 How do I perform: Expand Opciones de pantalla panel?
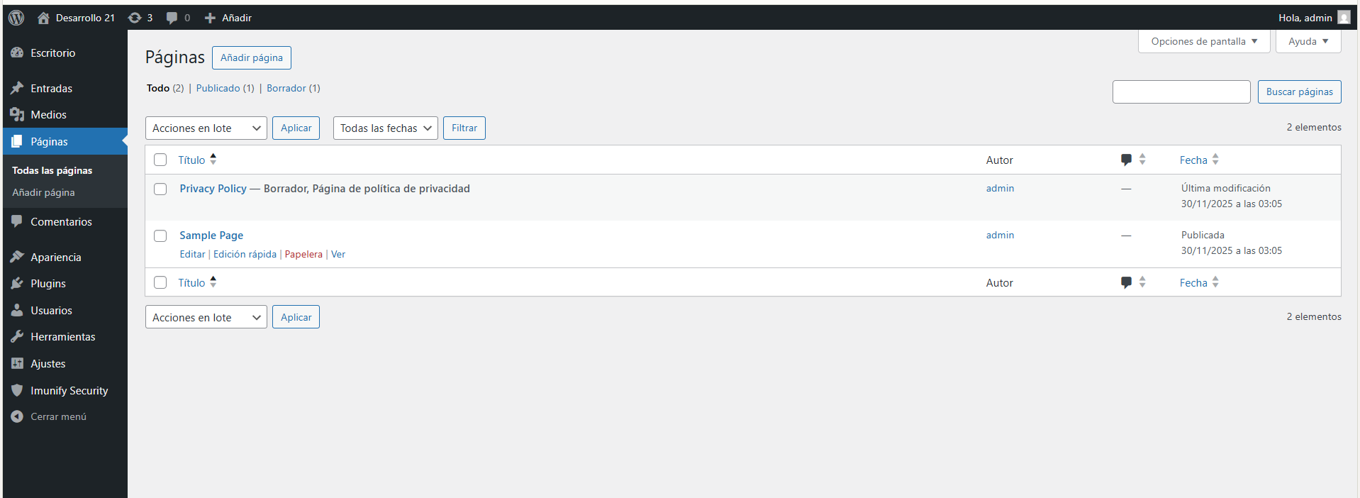pyautogui.click(x=1203, y=41)
